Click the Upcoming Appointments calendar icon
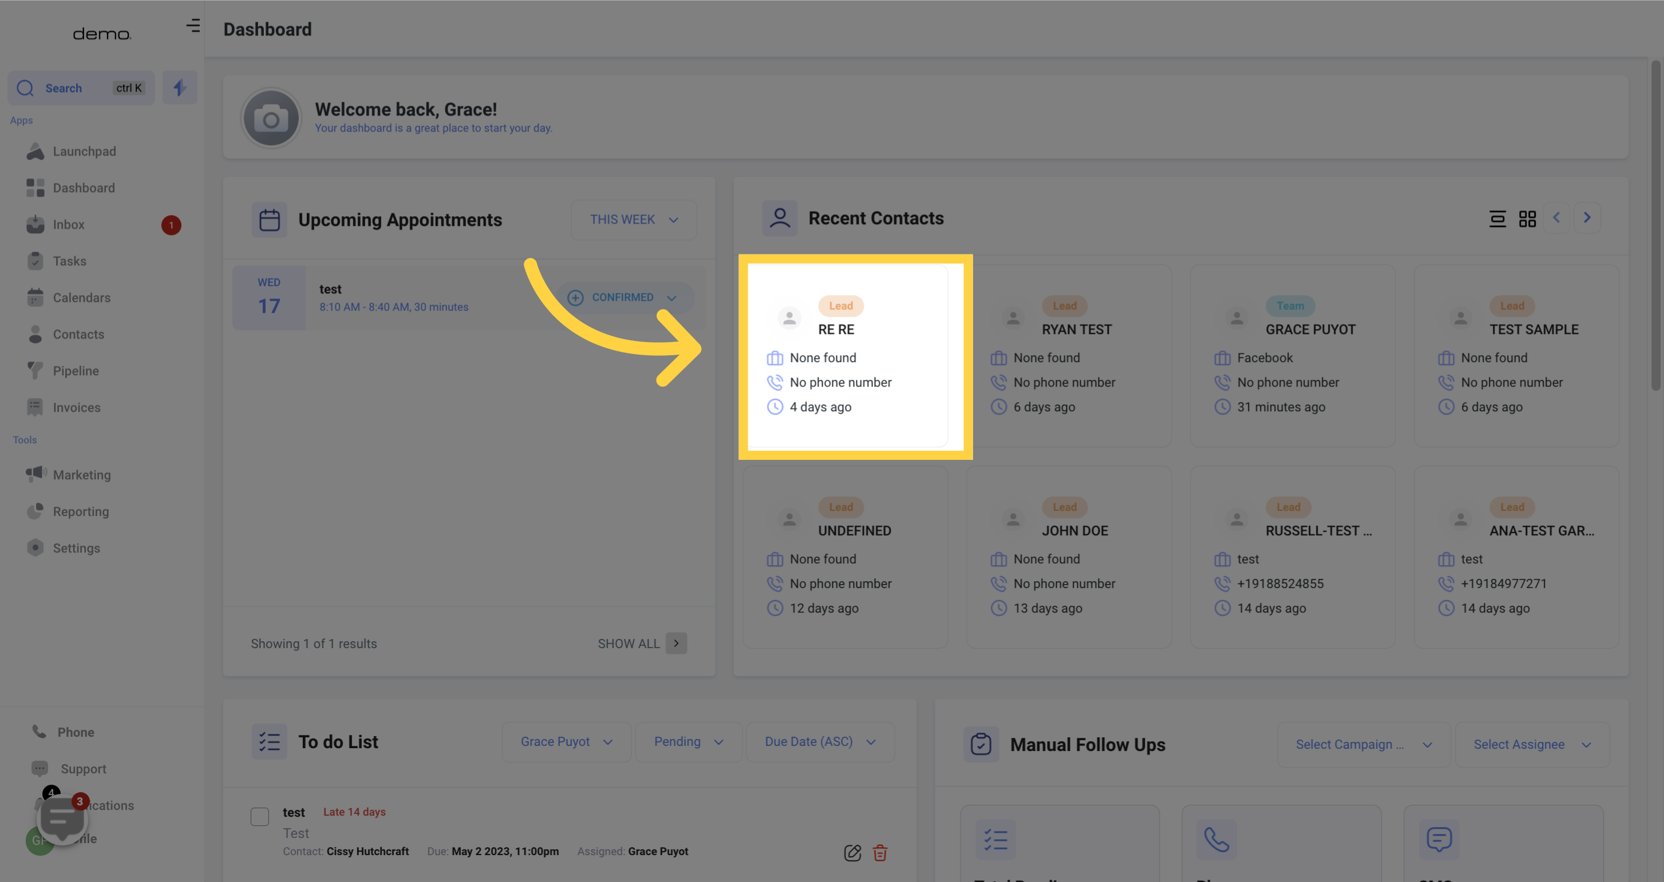1664x882 pixels. pos(270,220)
